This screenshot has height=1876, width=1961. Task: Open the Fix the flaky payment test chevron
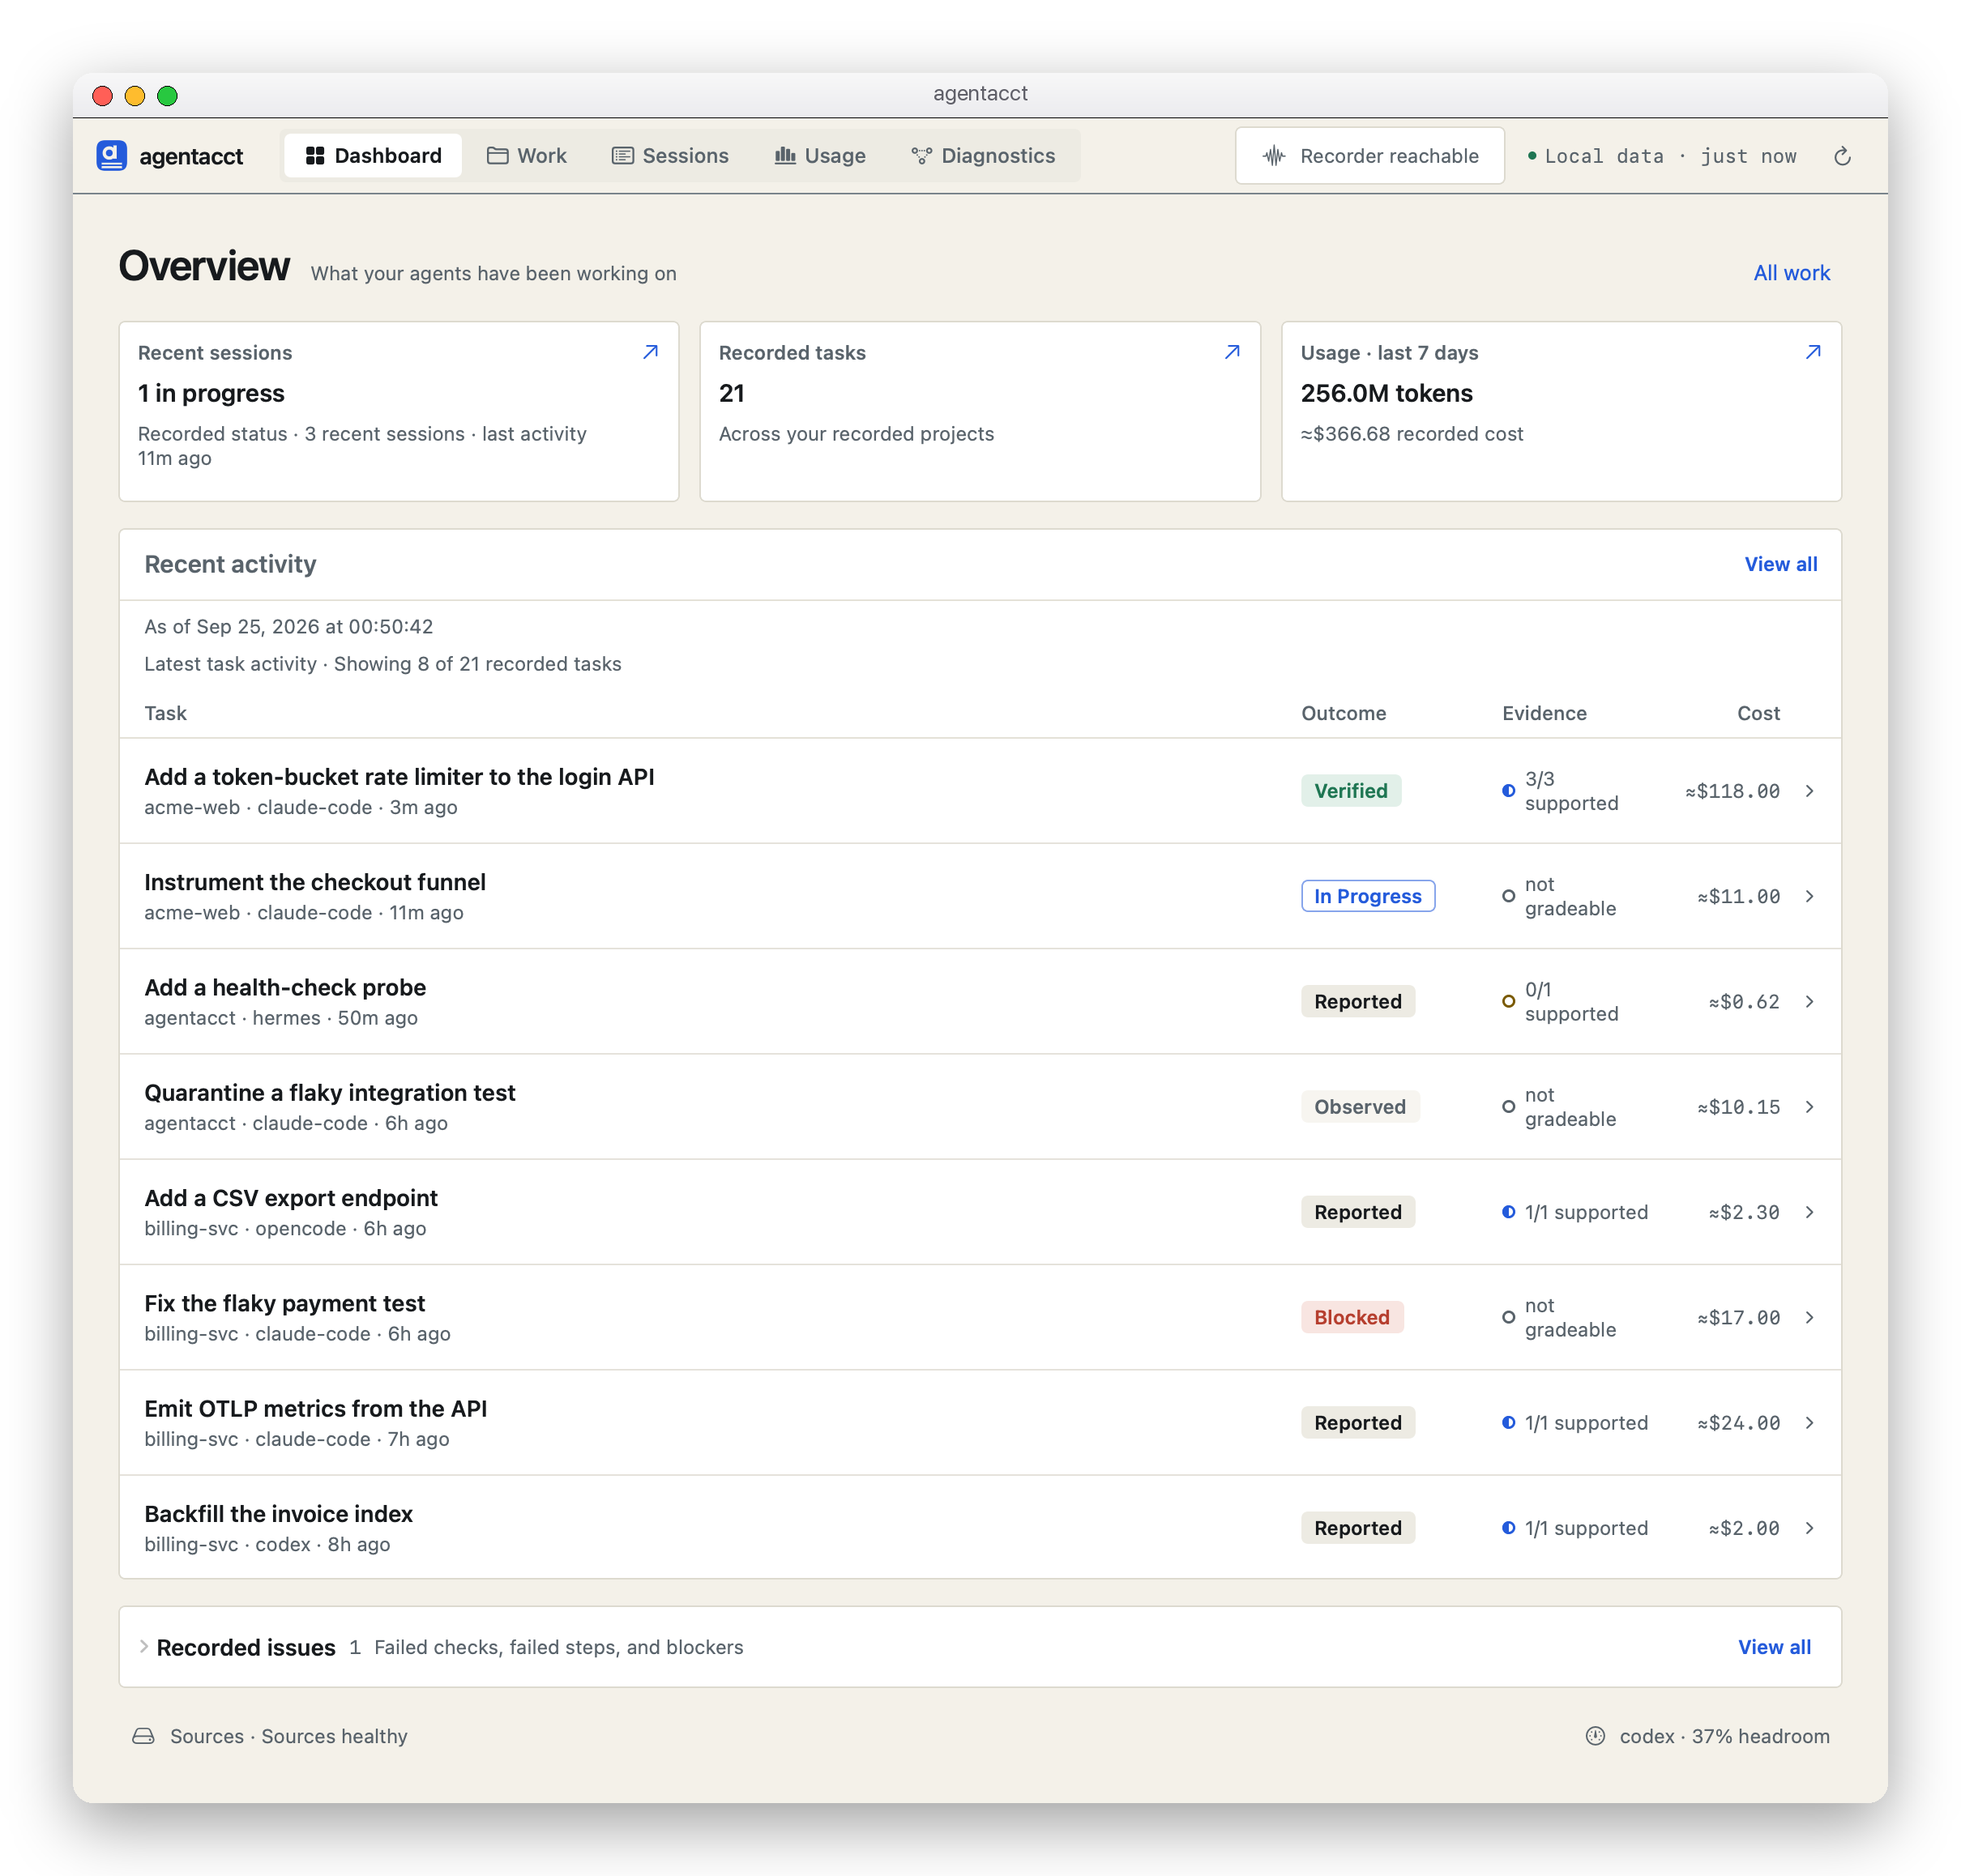click(1810, 1317)
